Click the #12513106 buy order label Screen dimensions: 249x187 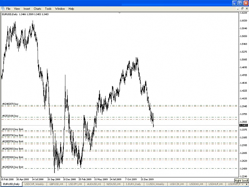click(x=10, y=116)
